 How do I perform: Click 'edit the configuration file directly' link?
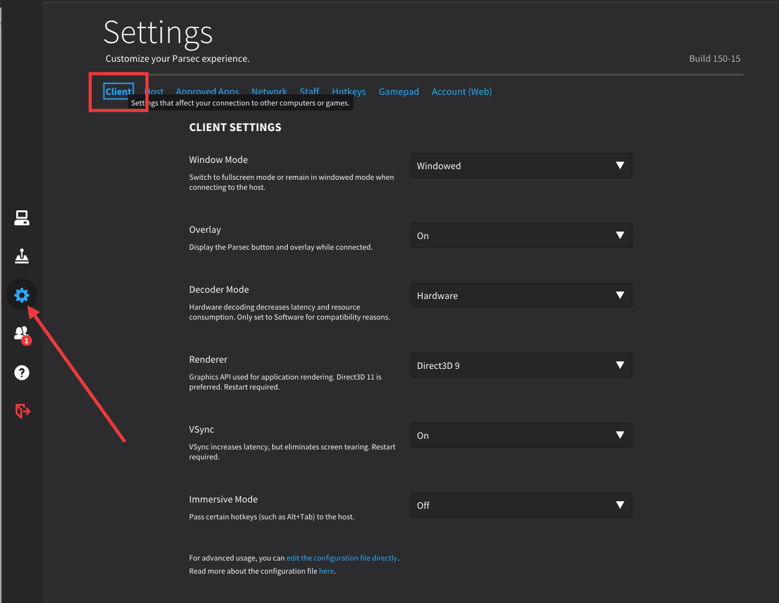(341, 558)
